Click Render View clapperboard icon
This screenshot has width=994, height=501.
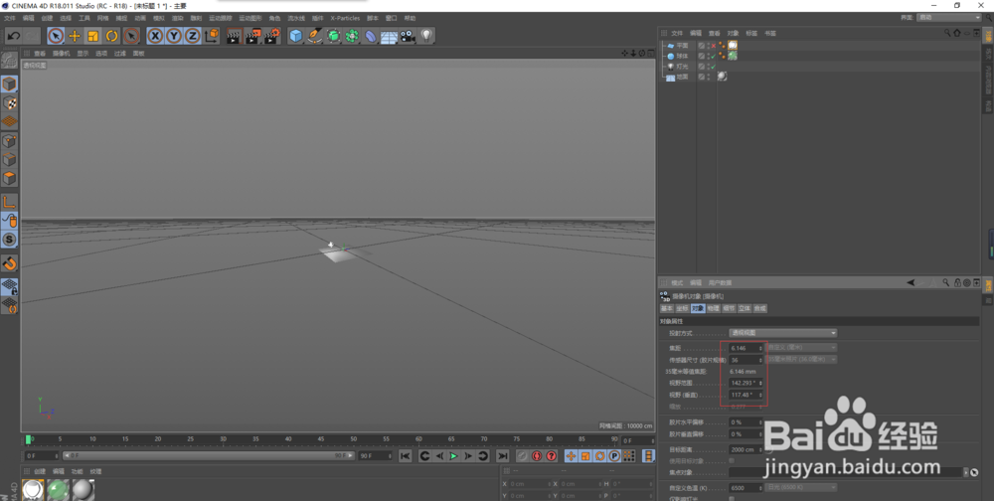[234, 36]
